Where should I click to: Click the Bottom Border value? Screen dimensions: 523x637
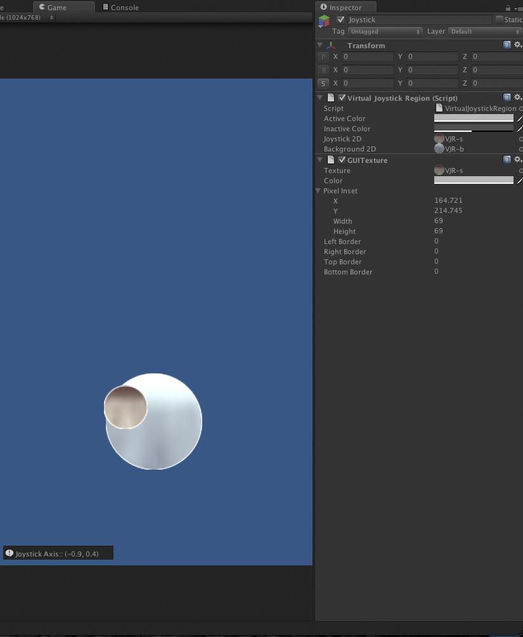click(436, 271)
